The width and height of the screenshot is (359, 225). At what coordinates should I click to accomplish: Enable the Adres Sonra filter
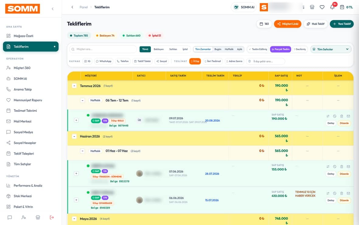point(234,61)
